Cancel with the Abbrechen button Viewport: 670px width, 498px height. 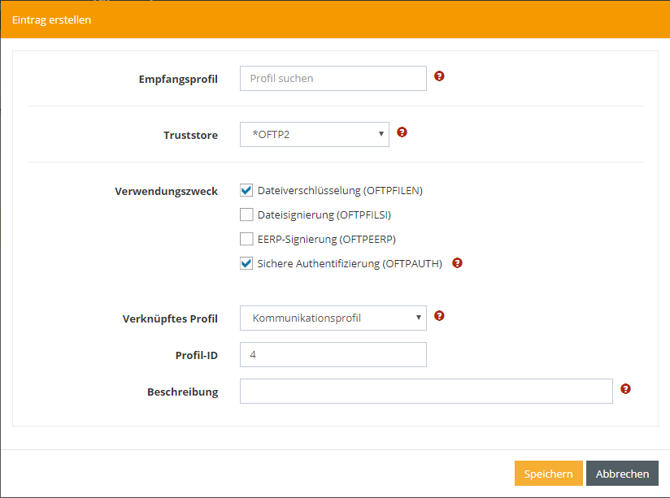[x=622, y=474]
